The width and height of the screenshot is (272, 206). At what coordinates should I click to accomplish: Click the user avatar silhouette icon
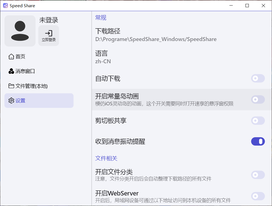(x=20, y=31)
